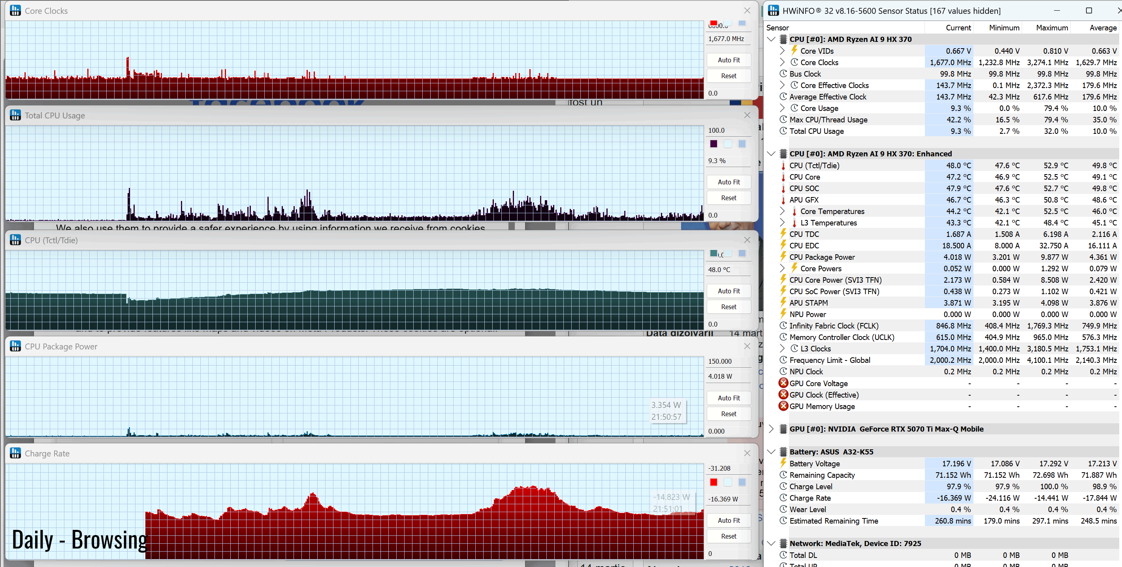This screenshot has height=567, width=1122.
Task: Edit the -31.208 maximum field in Charge Rate
Action: coord(728,468)
